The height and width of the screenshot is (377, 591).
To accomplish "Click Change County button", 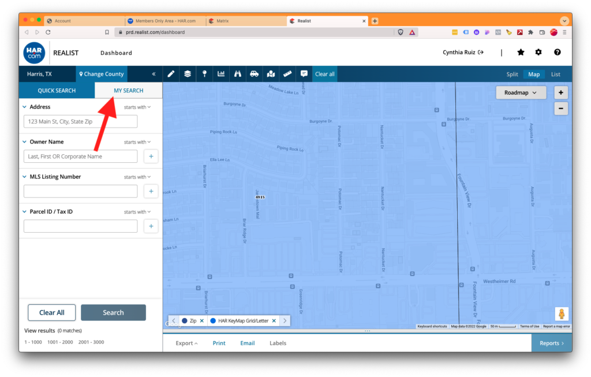I will tap(102, 74).
